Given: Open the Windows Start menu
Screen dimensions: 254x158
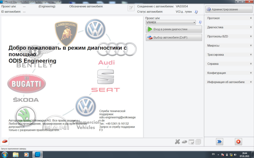Looking at the screenshot, I should click(x=4, y=155).
